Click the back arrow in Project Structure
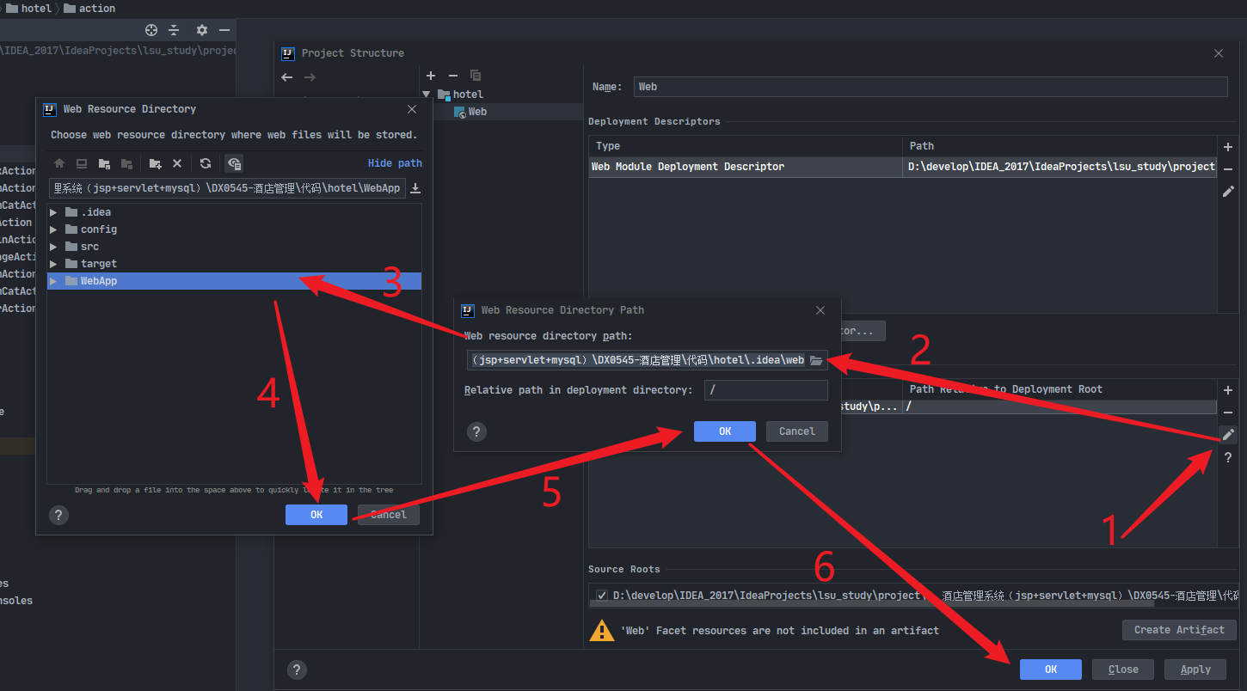This screenshot has width=1247, height=691. (286, 77)
